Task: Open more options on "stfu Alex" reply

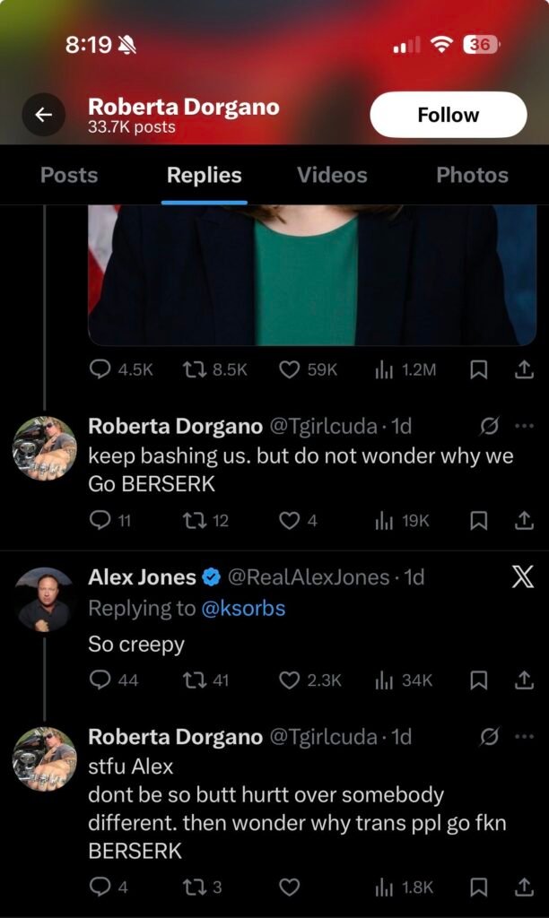Action: tap(524, 737)
